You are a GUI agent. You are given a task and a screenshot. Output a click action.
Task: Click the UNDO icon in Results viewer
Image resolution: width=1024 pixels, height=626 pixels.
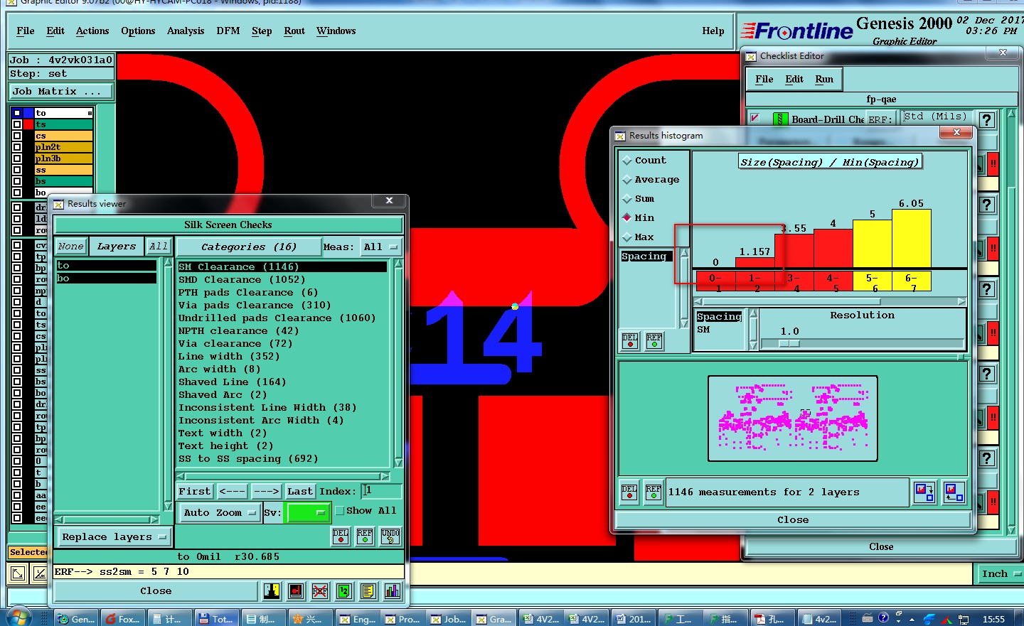pos(390,536)
